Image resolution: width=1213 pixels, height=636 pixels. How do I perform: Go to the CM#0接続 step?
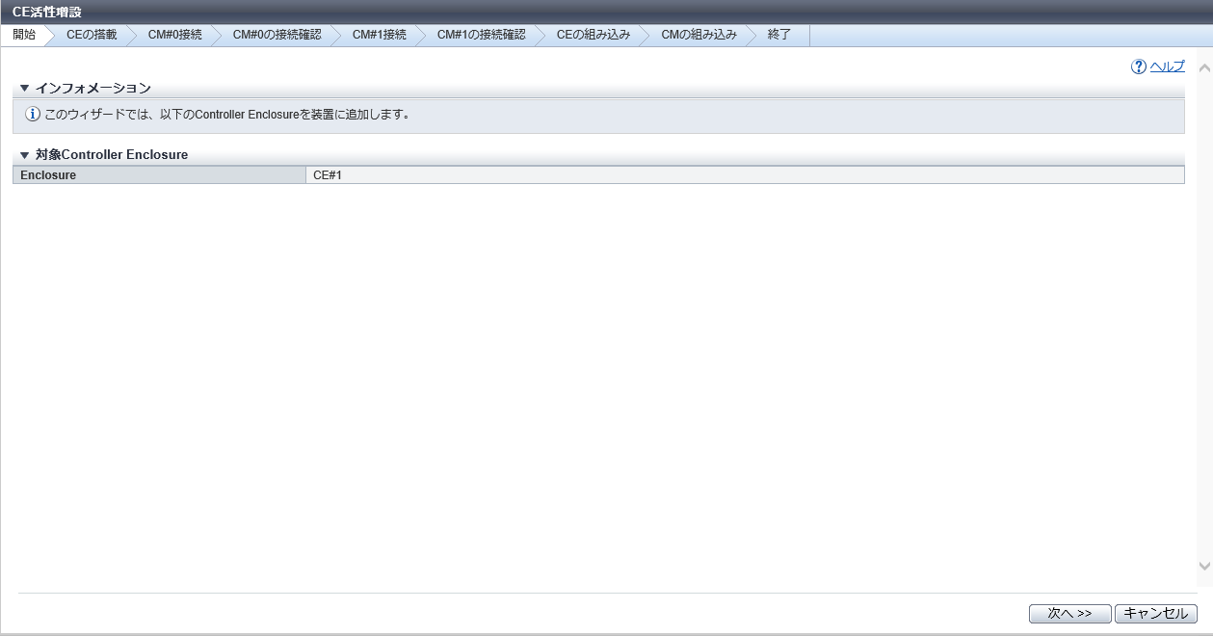(x=174, y=35)
